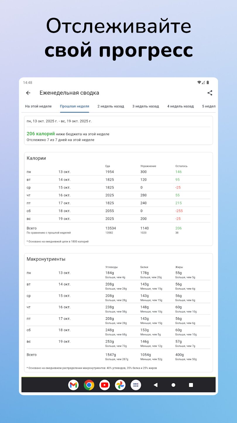Tap the back arrow icon
Screen dimensions: 237x423
(x=28, y=93)
